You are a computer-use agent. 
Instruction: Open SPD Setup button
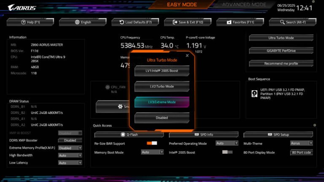click(x=278, y=134)
